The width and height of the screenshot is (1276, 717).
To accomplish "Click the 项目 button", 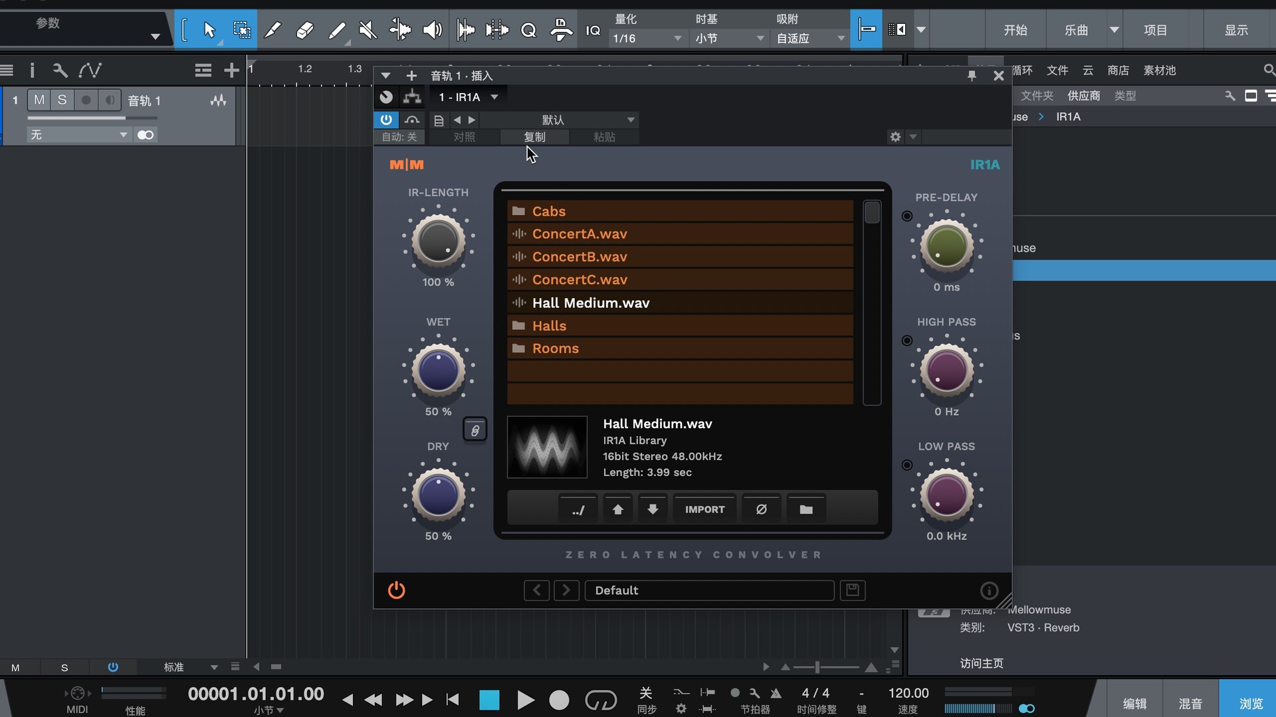I will [x=1155, y=30].
